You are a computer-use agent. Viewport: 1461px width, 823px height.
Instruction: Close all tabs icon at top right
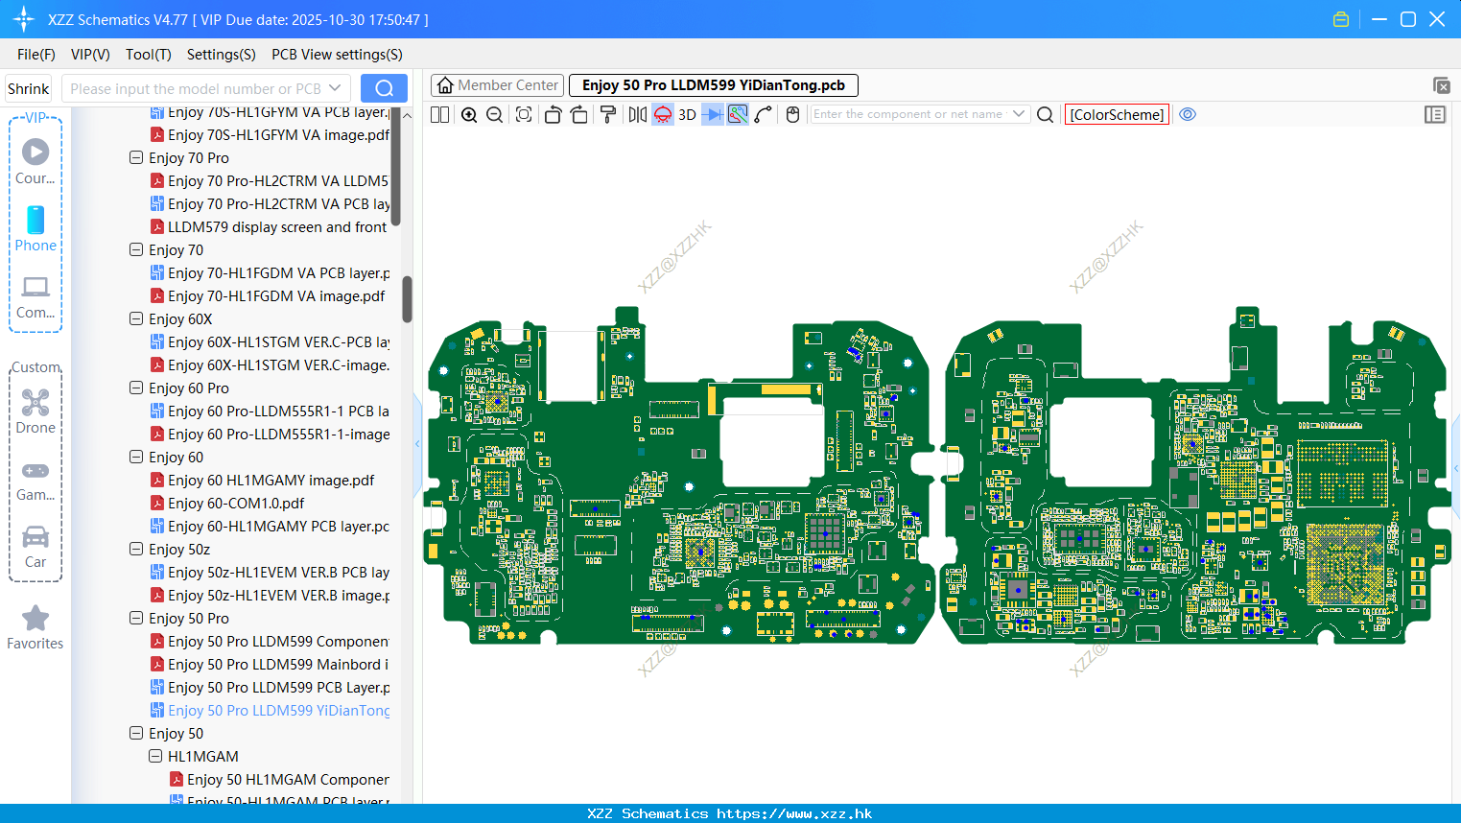pyautogui.click(x=1441, y=85)
